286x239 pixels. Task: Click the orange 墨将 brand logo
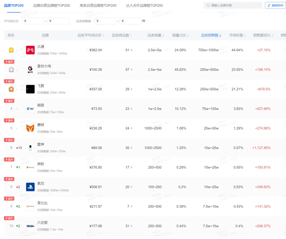pos(30,128)
